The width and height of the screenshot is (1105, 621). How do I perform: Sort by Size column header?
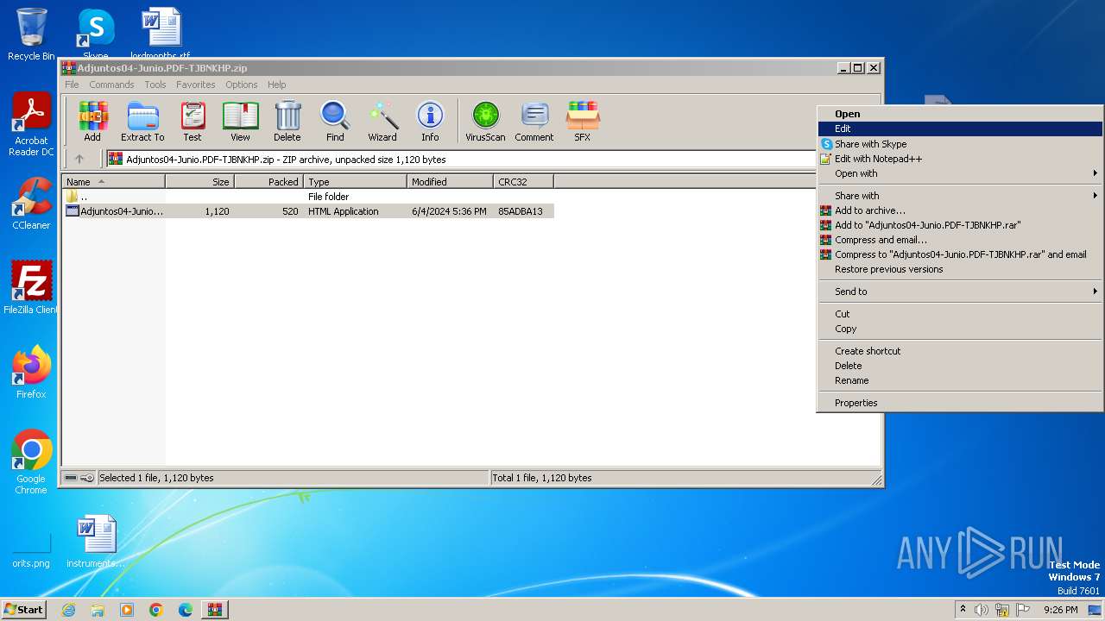(x=199, y=182)
